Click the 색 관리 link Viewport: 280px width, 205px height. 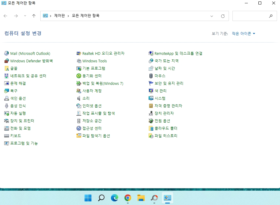(x=160, y=91)
